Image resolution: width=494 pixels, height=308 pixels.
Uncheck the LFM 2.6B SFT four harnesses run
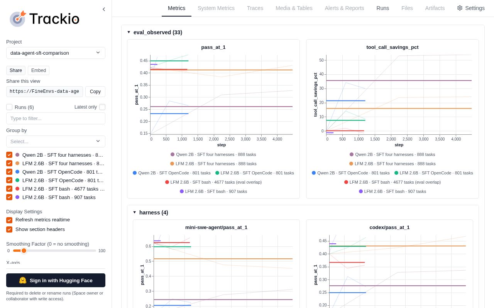pos(9,163)
